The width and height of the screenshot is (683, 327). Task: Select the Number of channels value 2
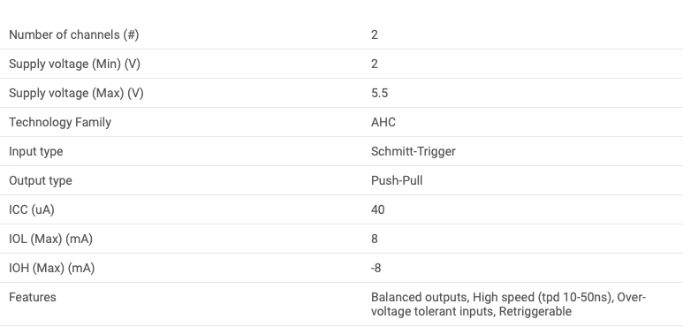tap(375, 34)
